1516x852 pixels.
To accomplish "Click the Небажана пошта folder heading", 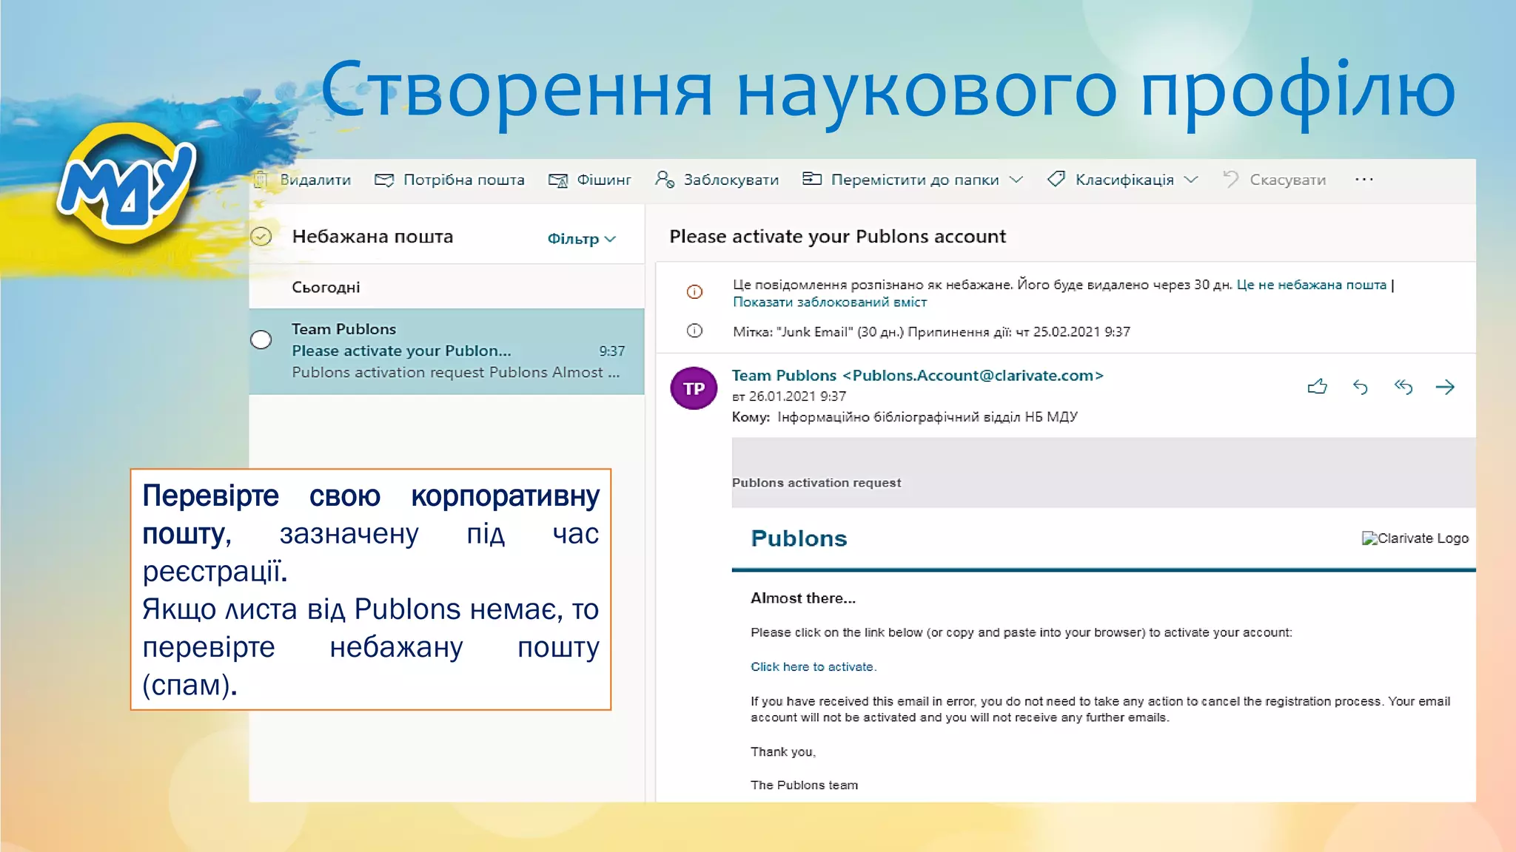I will [x=372, y=237].
